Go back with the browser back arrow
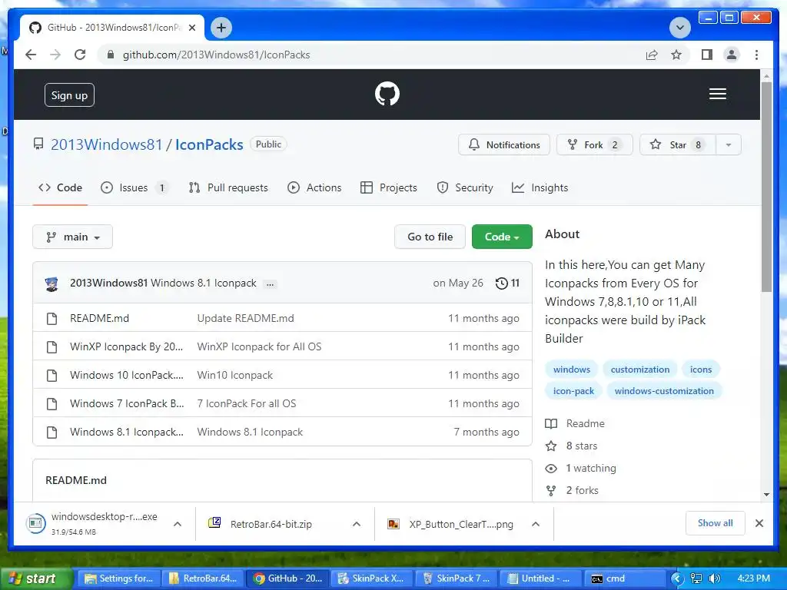Screen dimensions: 787x590 point(31,55)
